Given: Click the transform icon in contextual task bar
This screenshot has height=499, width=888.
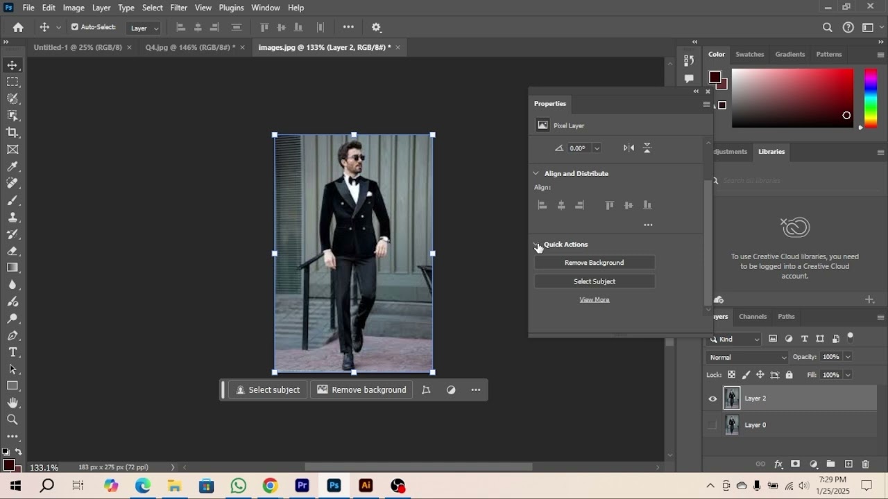Looking at the screenshot, I should coord(426,389).
